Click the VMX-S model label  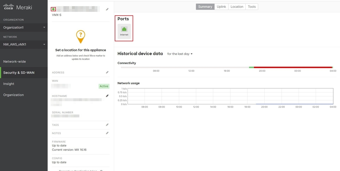coord(57,15)
